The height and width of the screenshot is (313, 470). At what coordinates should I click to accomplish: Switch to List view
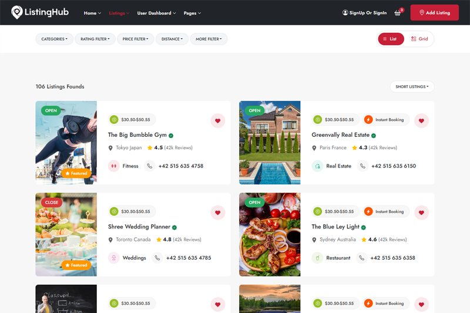point(391,39)
